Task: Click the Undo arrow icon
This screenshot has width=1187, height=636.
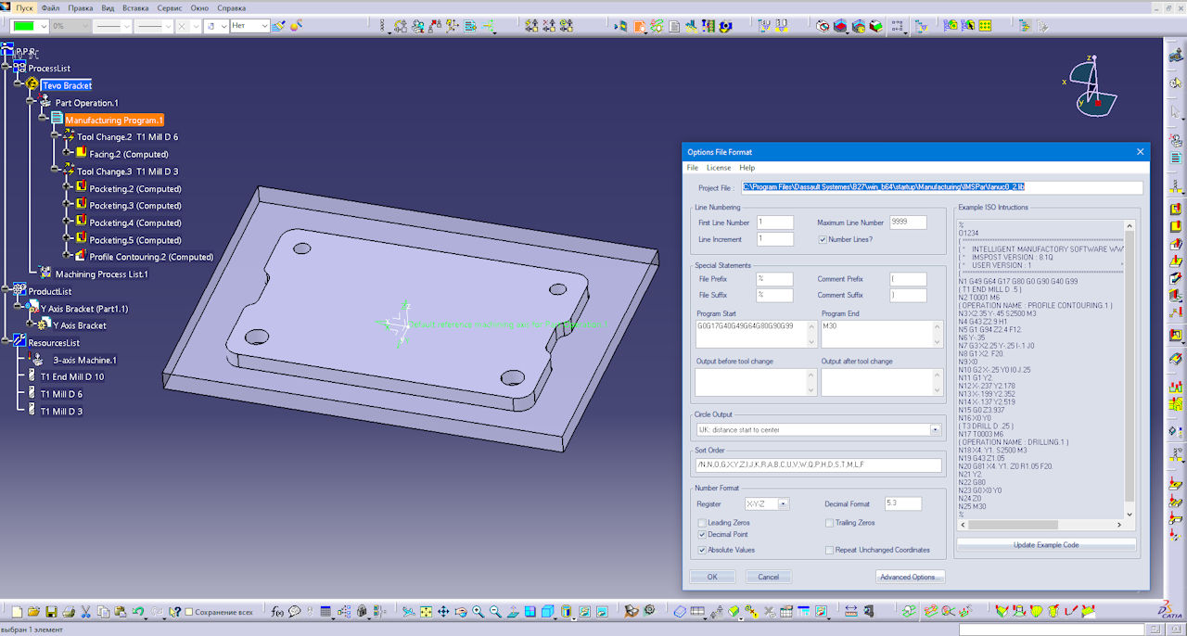Action: pos(137,612)
